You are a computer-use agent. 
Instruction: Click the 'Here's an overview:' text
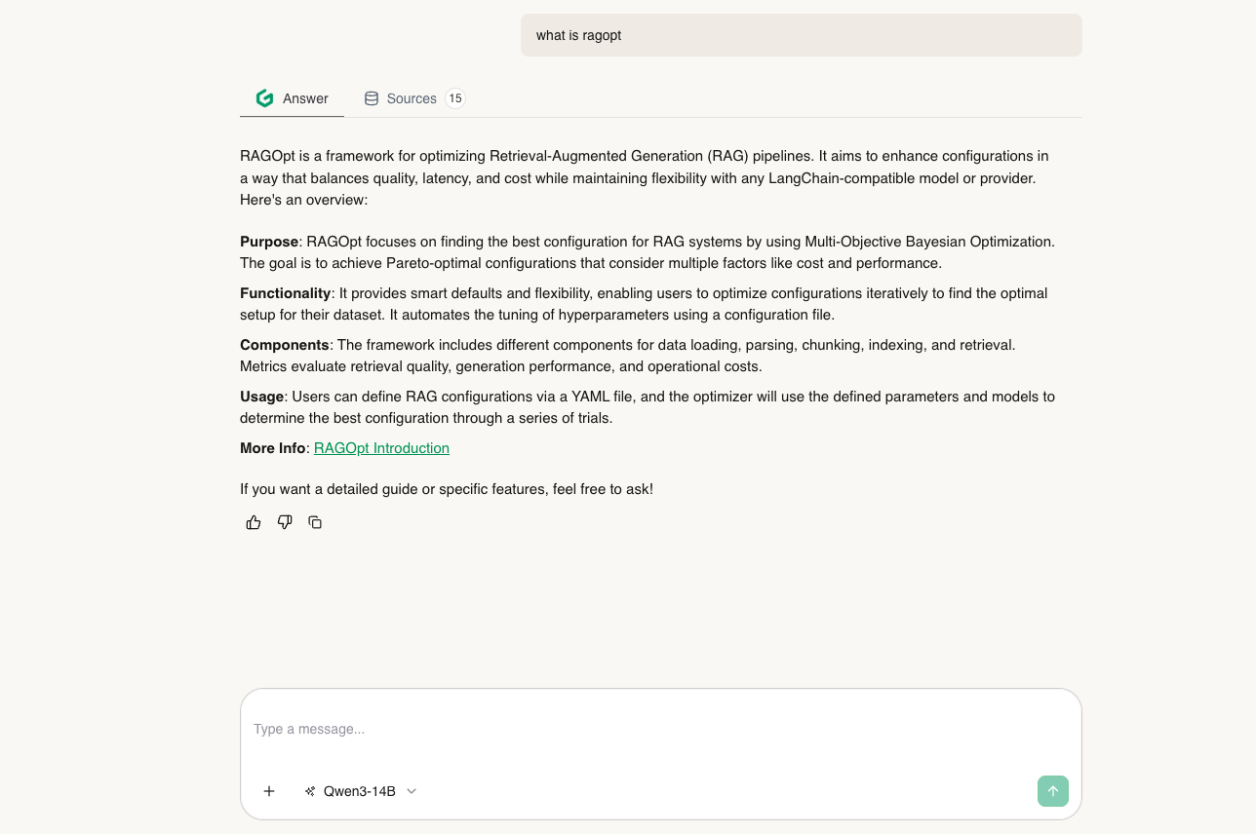(303, 200)
